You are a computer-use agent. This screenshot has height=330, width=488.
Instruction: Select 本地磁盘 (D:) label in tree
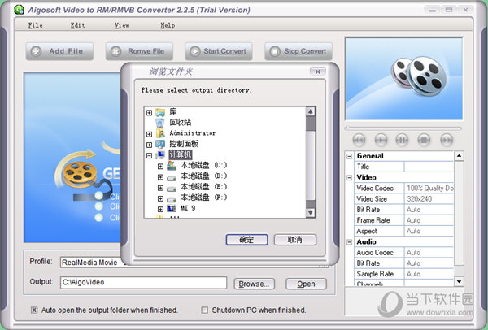[x=204, y=176]
